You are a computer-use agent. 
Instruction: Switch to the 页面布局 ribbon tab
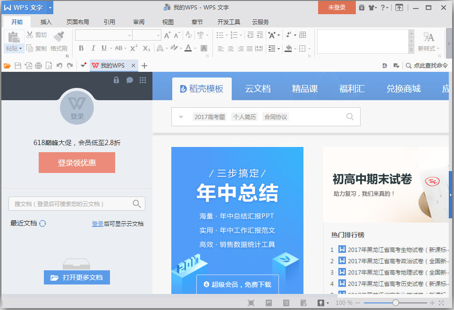[77, 22]
